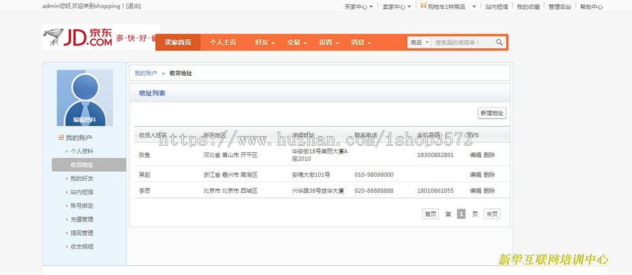Click the 新增地址 button

(492, 113)
